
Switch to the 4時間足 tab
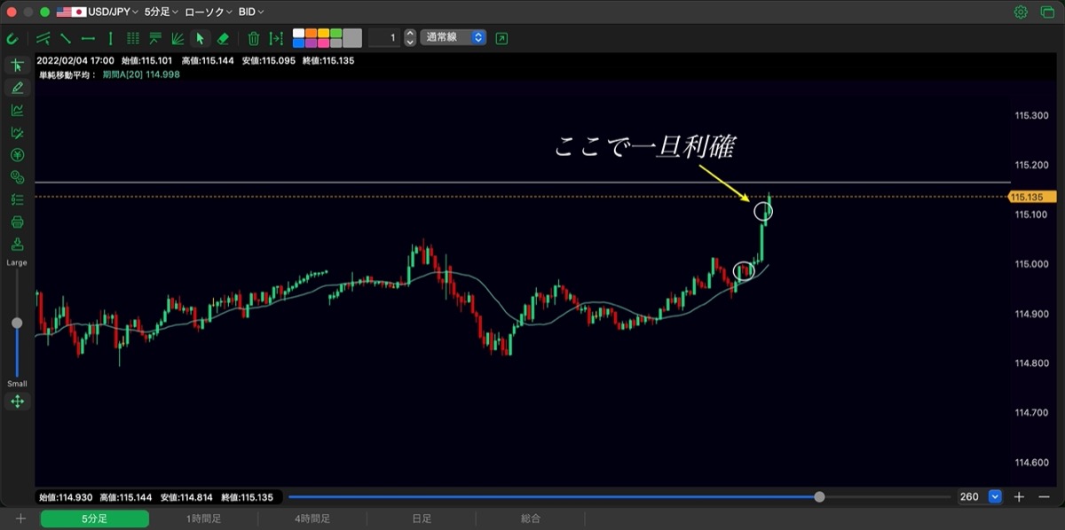coord(312,518)
